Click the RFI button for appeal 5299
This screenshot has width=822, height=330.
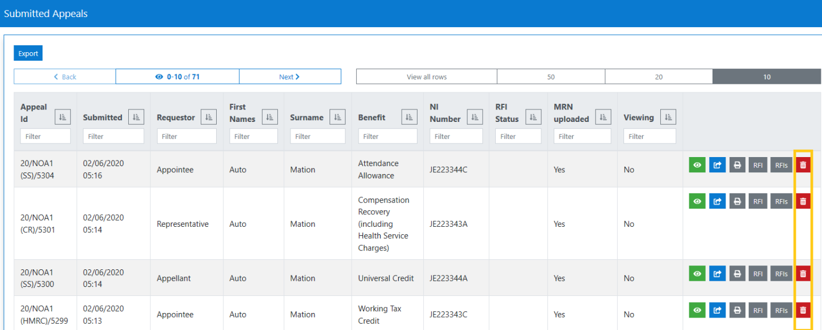758,310
